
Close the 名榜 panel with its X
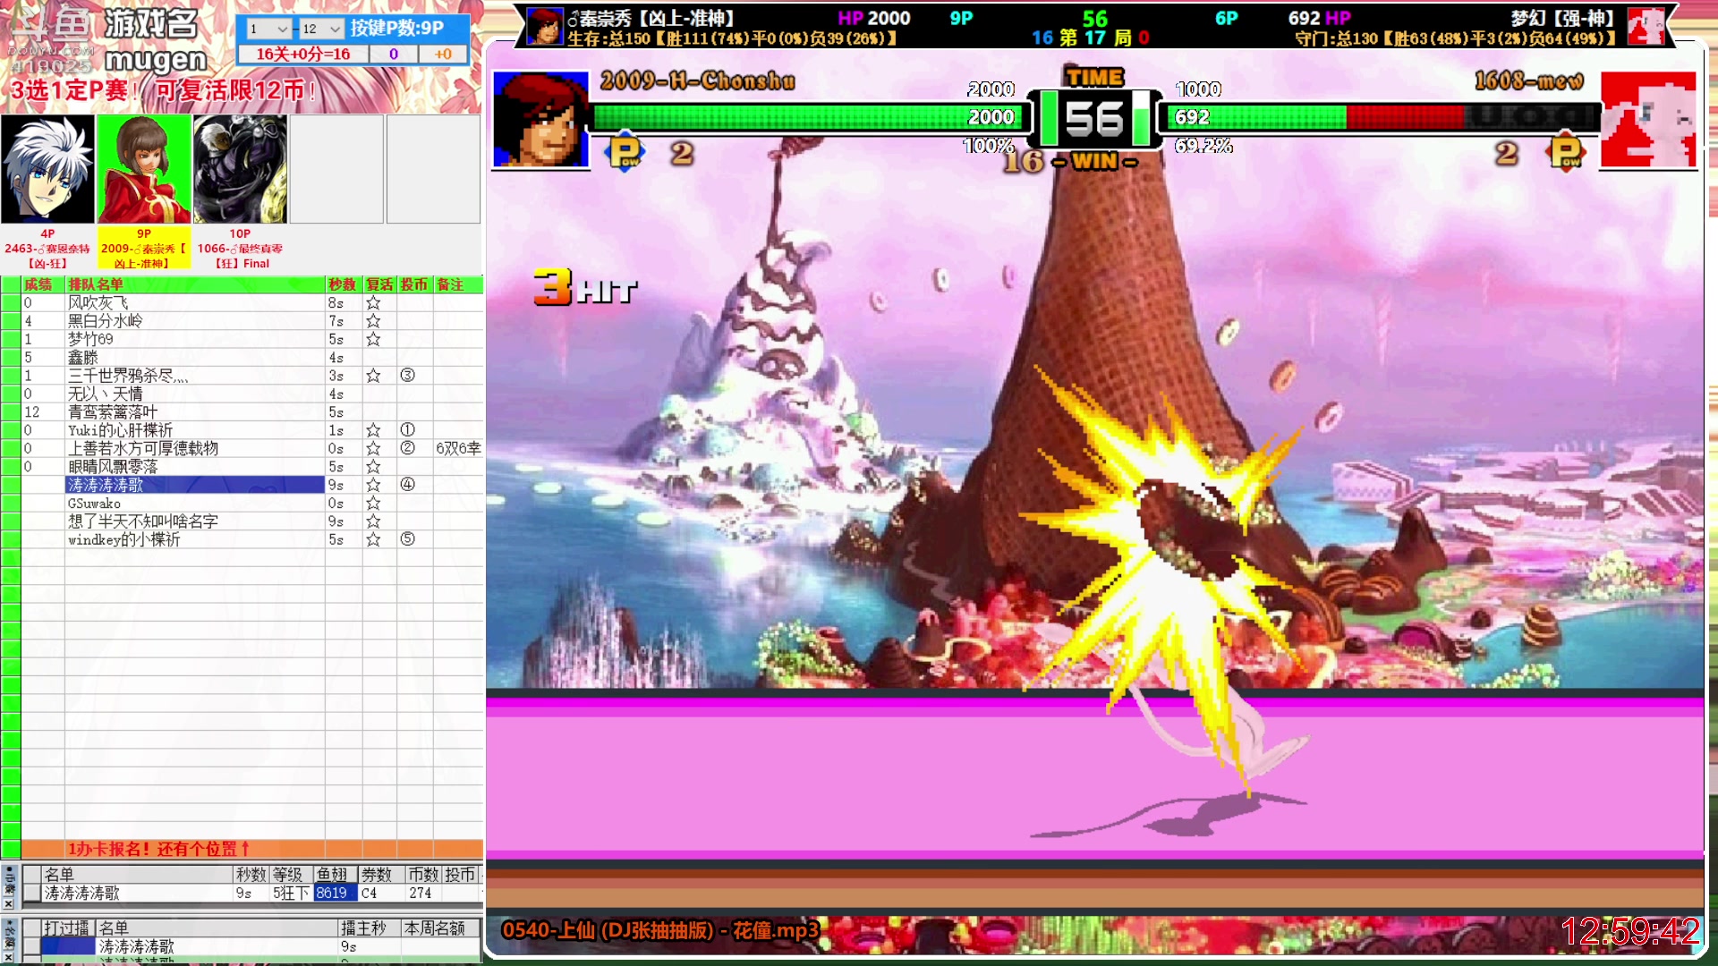(8, 958)
